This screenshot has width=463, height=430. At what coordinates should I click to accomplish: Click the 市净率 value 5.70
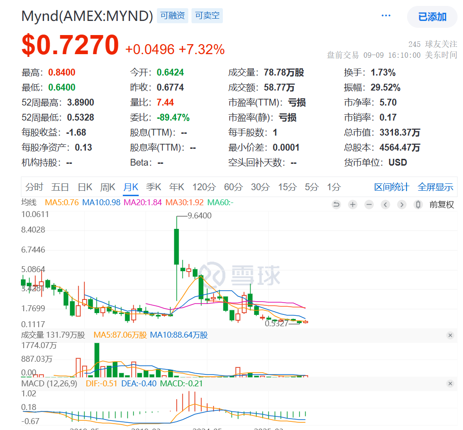[x=388, y=102]
